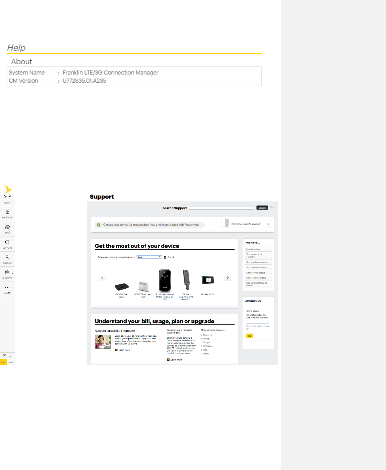Click See all link
Viewport: 386px width, 470px height.
pyautogui.click(x=171, y=257)
